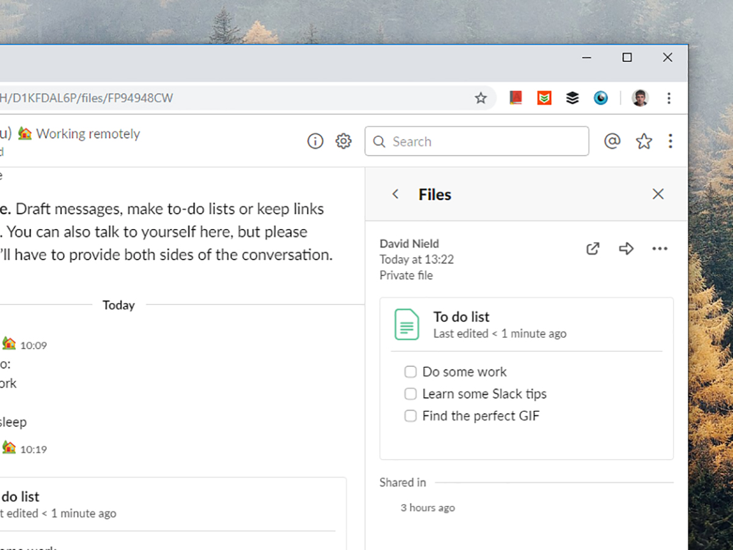Show mentions and reactions @ icon
733x550 pixels.
tap(612, 142)
